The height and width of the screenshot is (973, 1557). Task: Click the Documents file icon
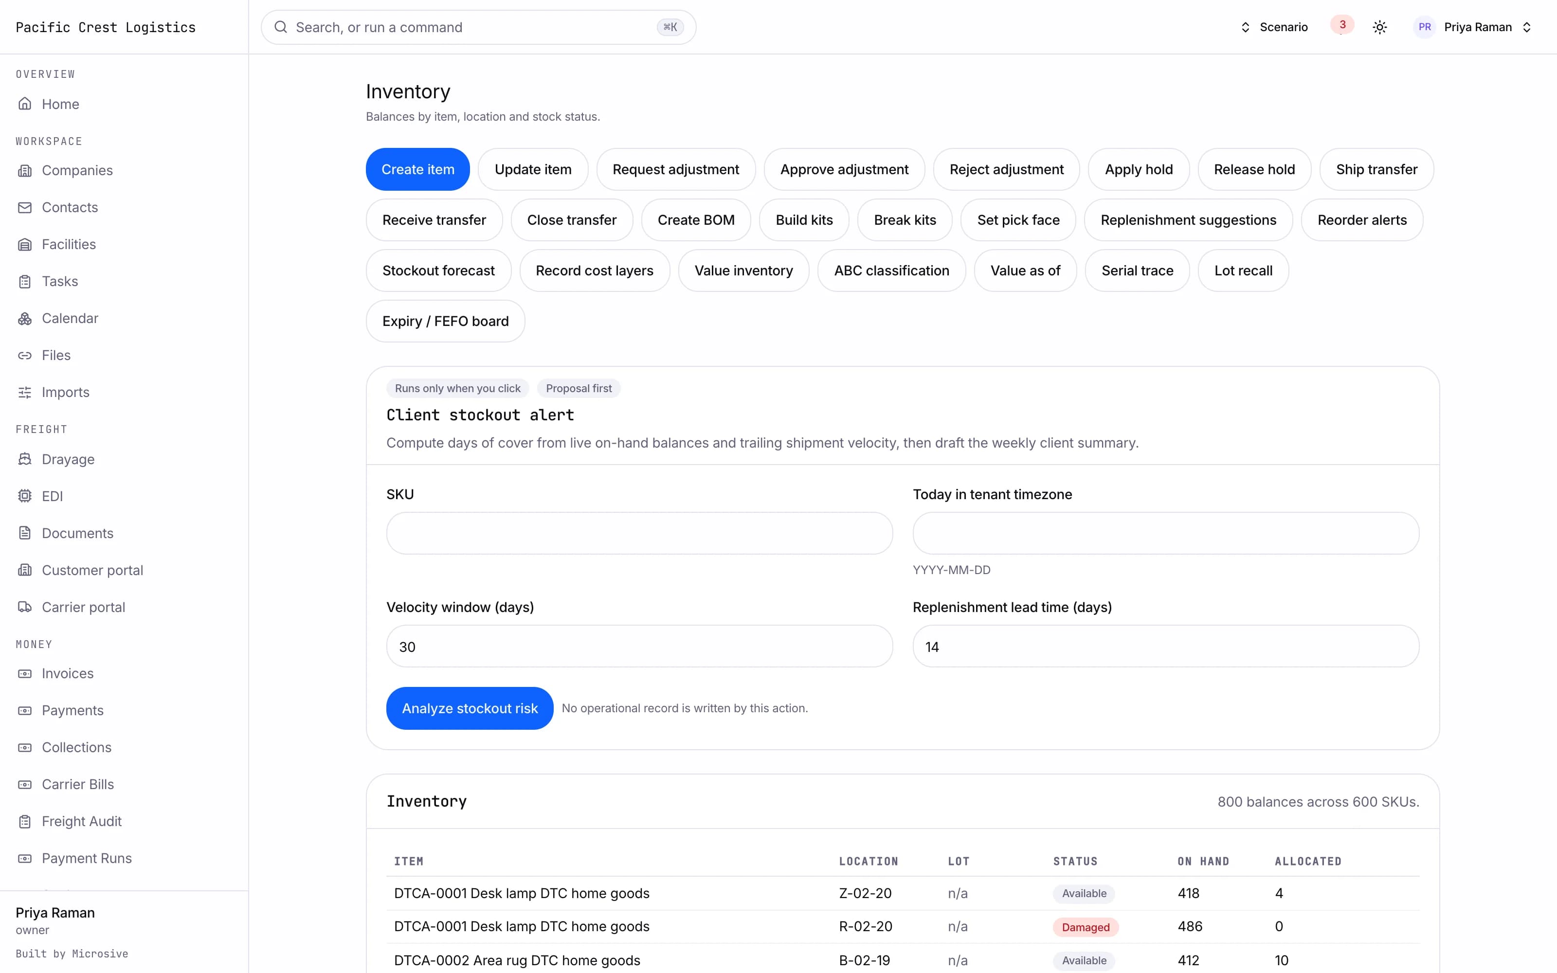click(24, 534)
